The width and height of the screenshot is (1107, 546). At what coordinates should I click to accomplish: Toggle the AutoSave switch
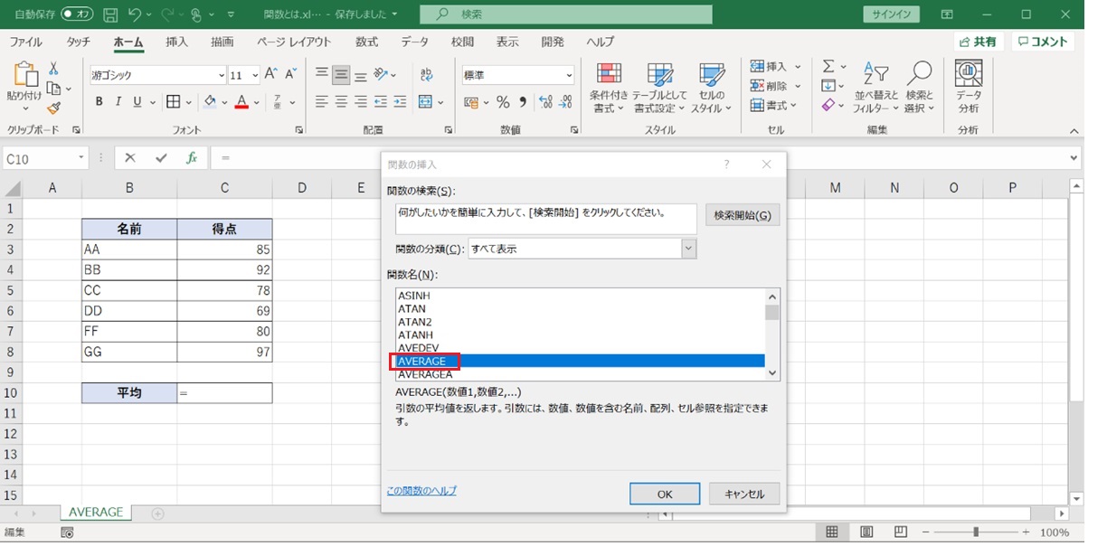(77, 15)
